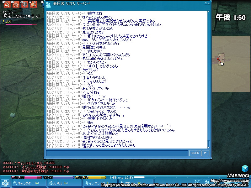Click the dungeon minimap

tap(232, 64)
